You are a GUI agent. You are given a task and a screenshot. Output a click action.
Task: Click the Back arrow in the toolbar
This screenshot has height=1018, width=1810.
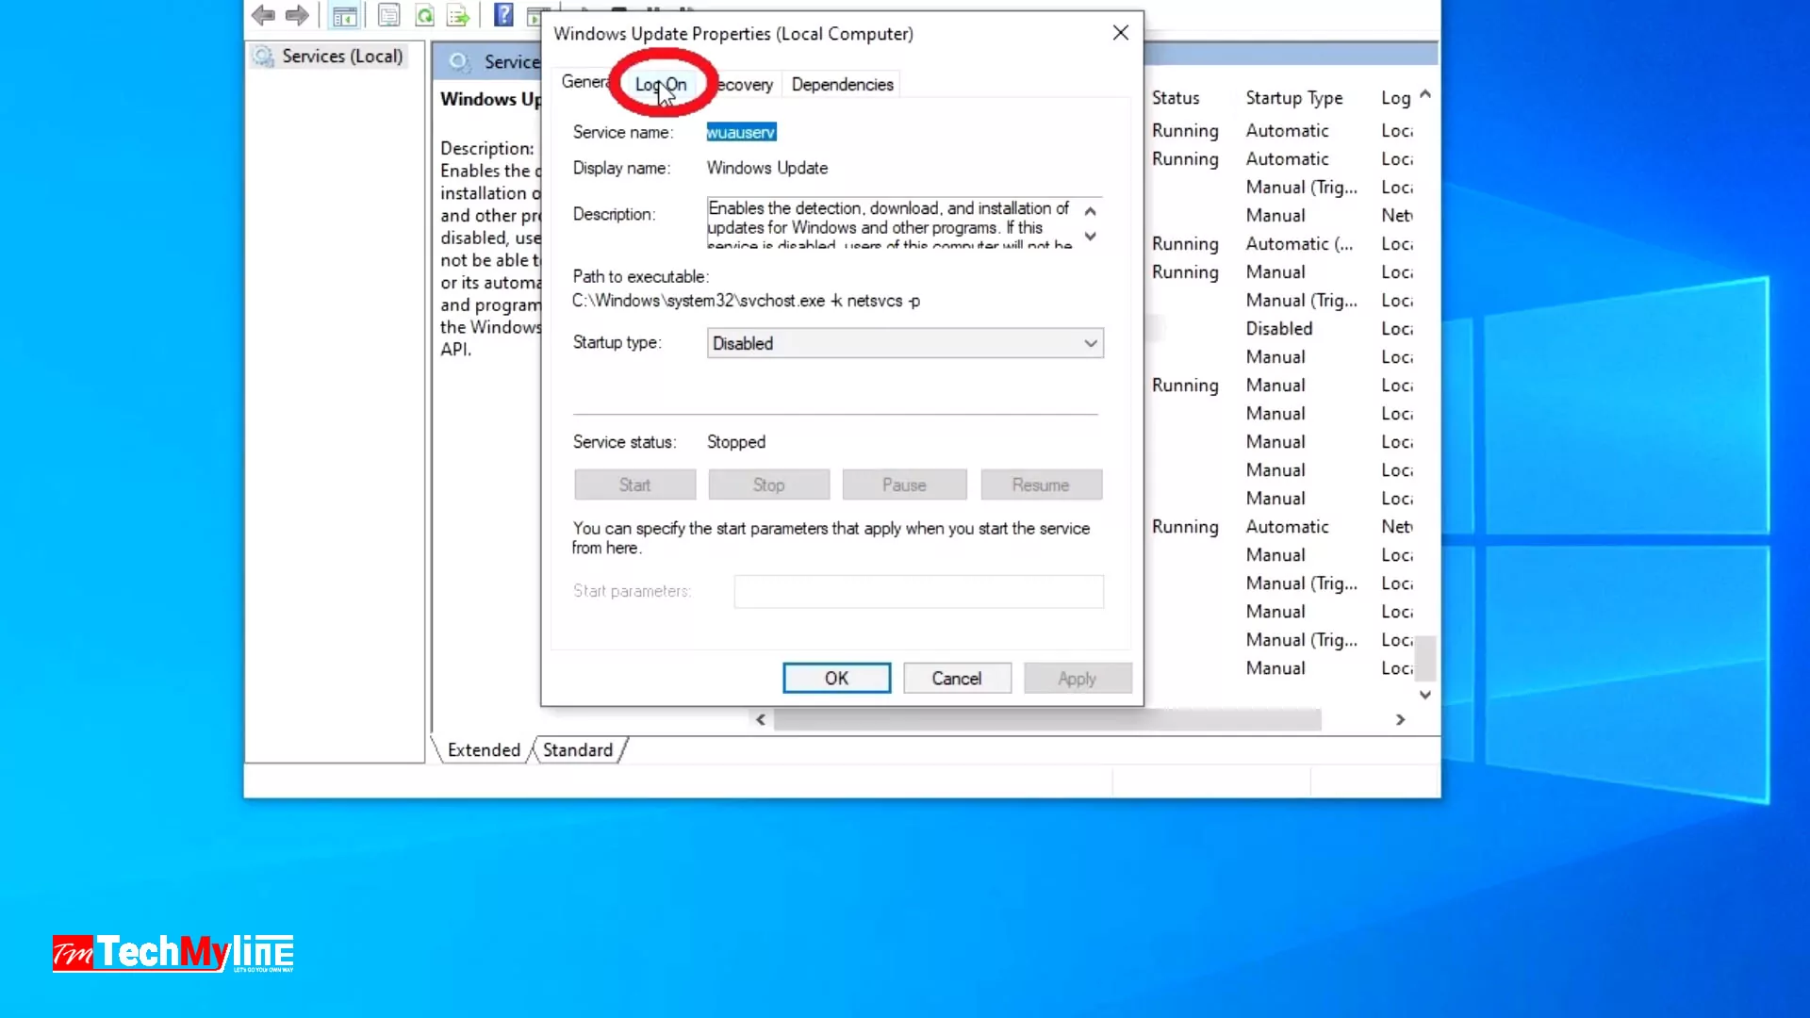[263, 15]
